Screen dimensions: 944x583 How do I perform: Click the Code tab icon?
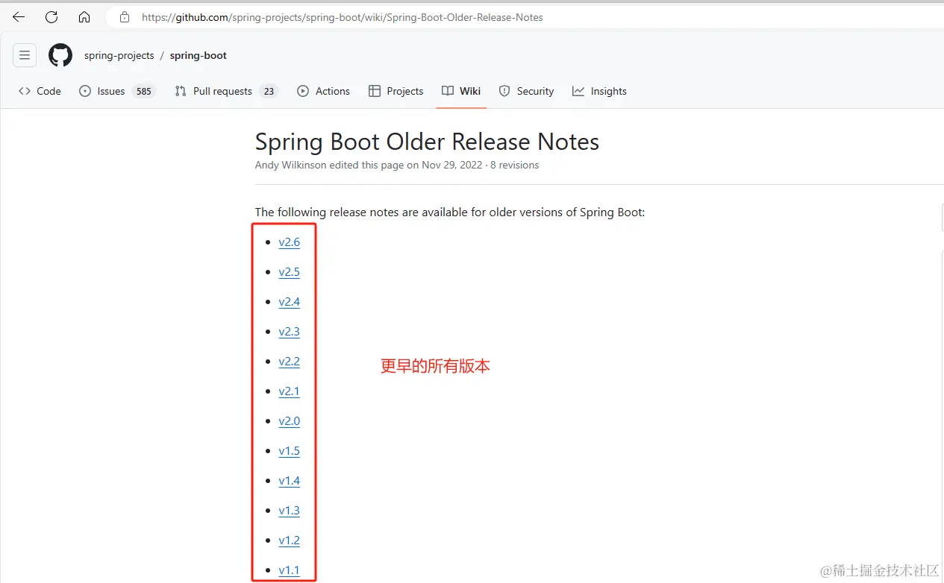point(25,91)
